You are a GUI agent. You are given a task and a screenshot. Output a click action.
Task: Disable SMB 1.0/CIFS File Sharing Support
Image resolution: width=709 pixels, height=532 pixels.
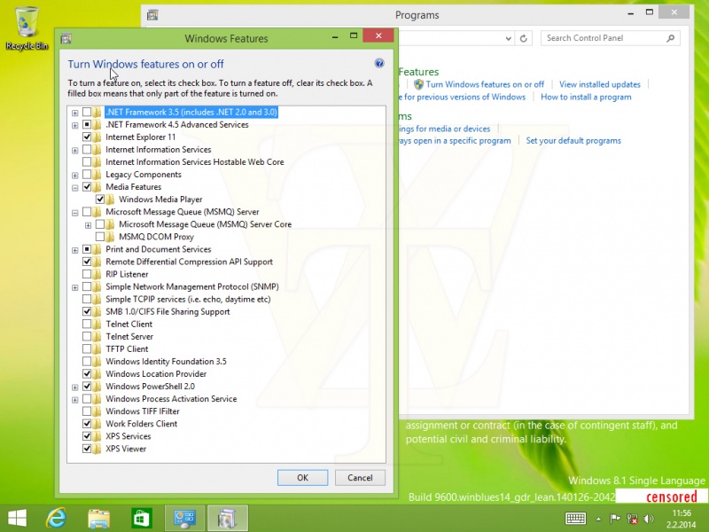coord(87,312)
